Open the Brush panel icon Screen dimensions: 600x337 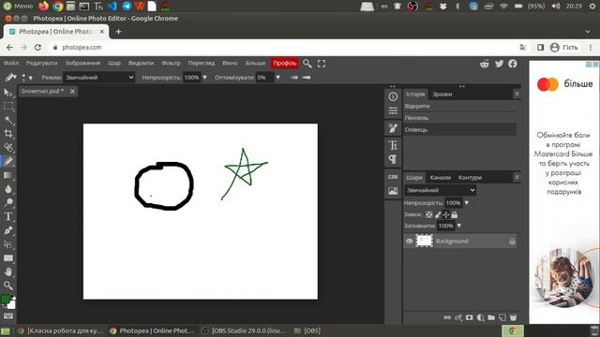[393, 128]
